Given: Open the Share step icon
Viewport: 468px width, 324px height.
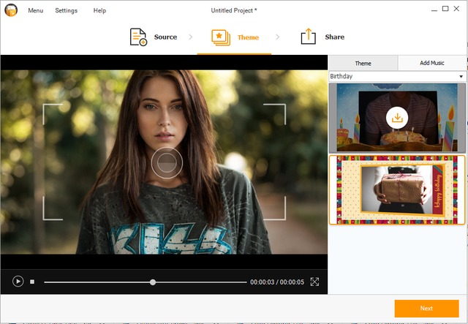Looking at the screenshot, I should pyautogui.click(x=309, y=37).
